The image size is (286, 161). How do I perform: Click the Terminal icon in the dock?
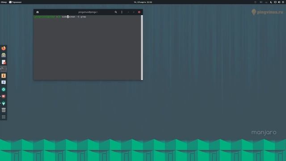(4, 69)
